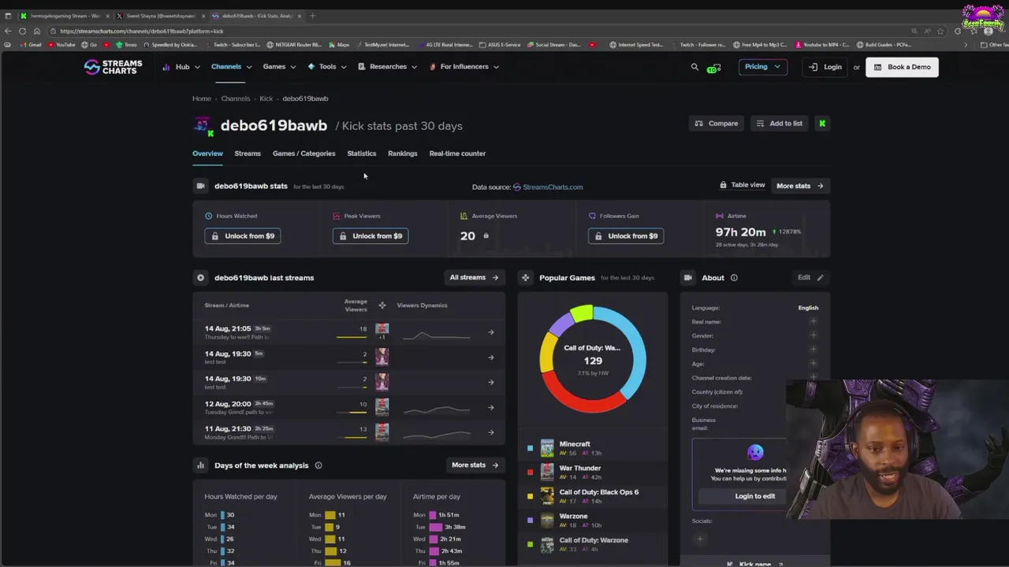Open the About info circle icon
This screenshot has height=567, width=1009.
click(734, 278)
